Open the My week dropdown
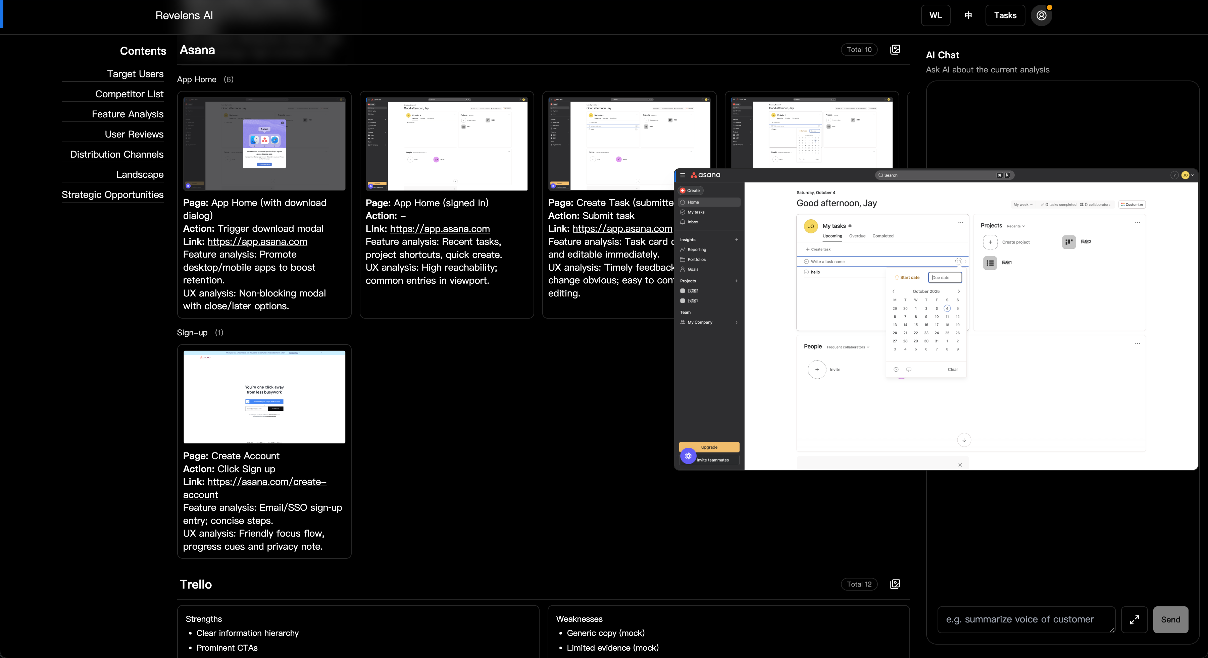The image size is (1208, 658). pos(1023,204)
